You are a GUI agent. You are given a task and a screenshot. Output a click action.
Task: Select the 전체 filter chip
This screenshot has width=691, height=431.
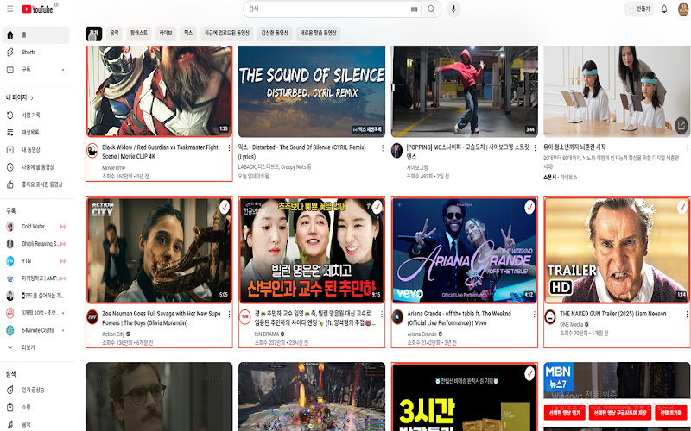(x=94, y=34)
